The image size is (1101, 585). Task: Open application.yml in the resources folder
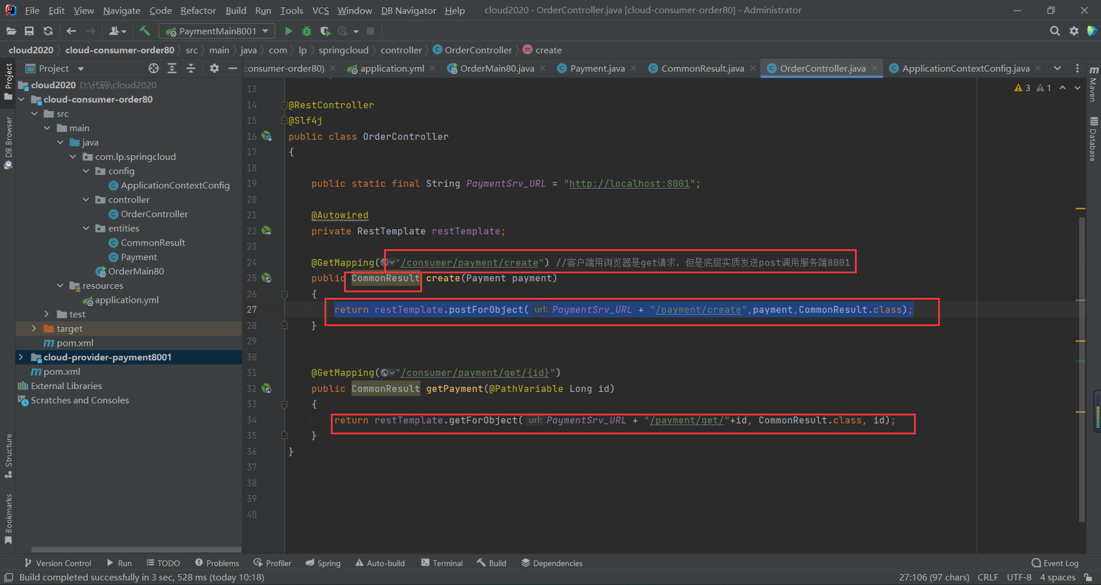(x=127, y=300)
